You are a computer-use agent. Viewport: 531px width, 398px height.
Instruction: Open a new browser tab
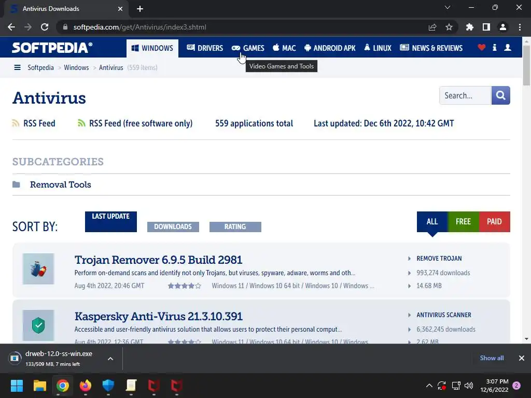(140, 9)
